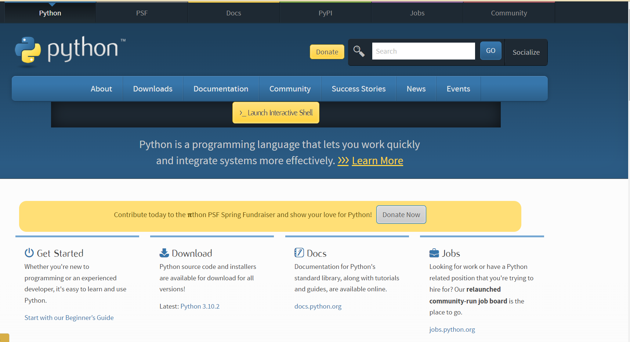Screen dimensions: 630x342
Task: Click the fundraiser banner text
Action: pyautogui.click(x=243, y=215)
